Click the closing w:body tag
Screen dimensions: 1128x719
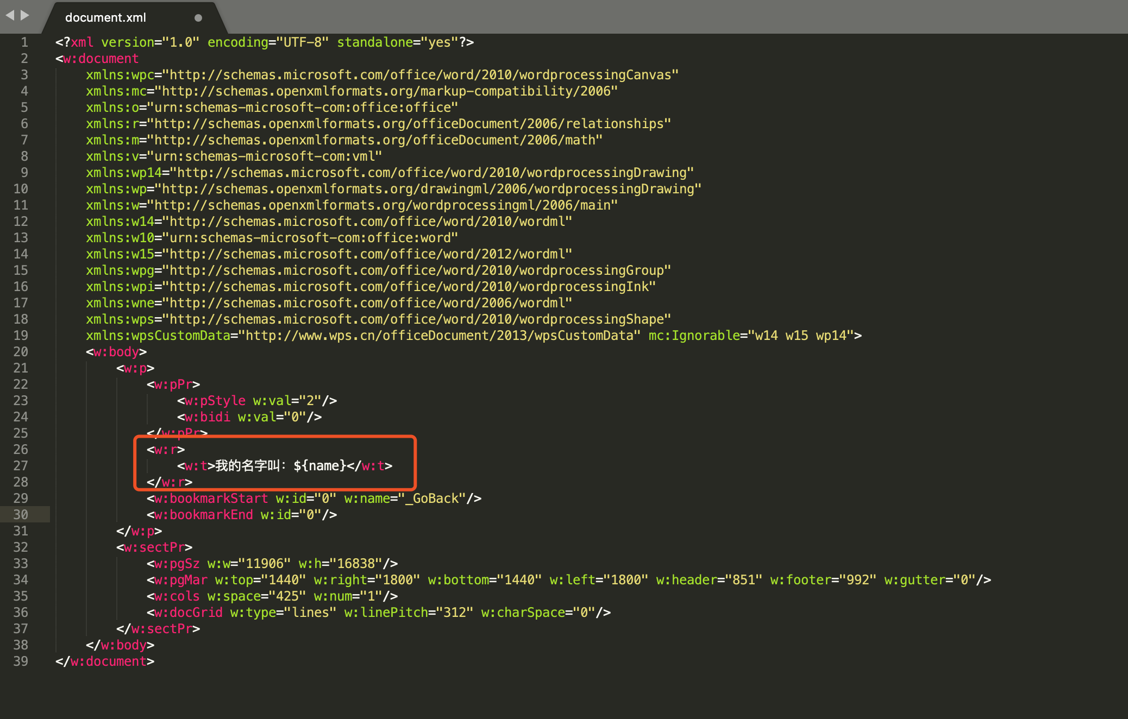pyautogui.click(x=120, y=645)
